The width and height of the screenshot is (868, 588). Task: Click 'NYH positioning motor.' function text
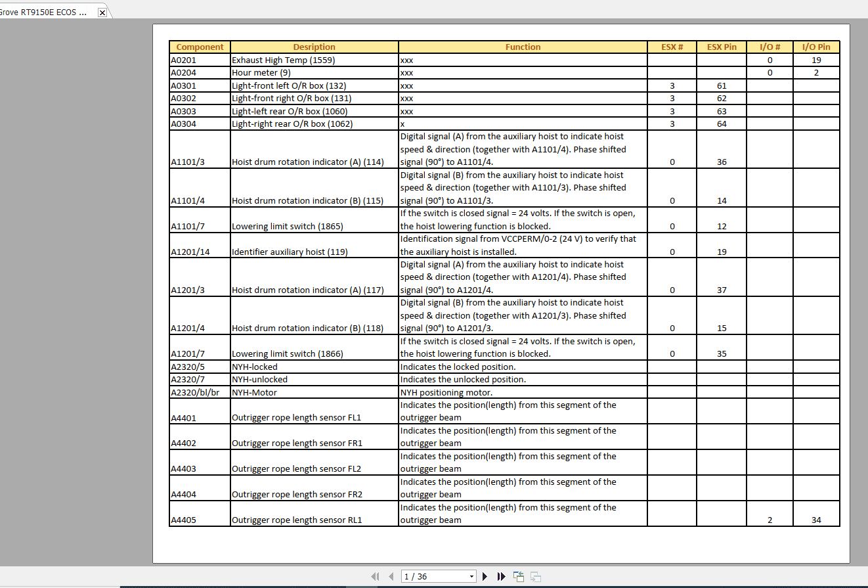click(x=446, y=392)
